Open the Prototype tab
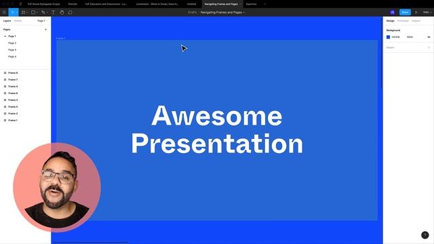The width and height of the screenshot is (434, 244). tap(403, 21)
